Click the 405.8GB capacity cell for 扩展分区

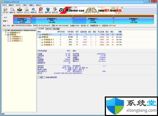(119, 37)
